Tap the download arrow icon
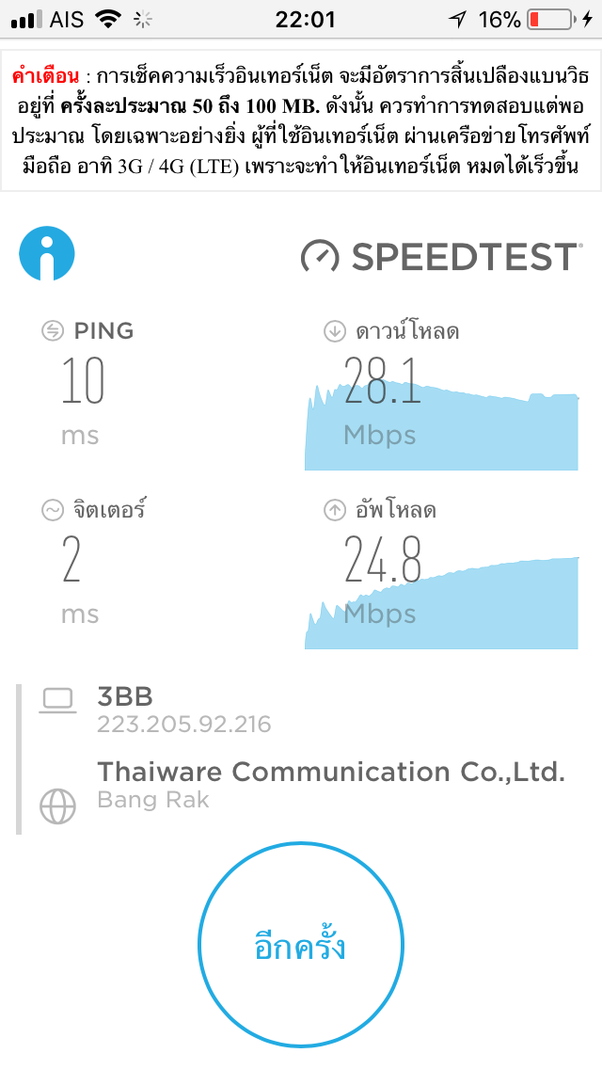 click(334, 331)
